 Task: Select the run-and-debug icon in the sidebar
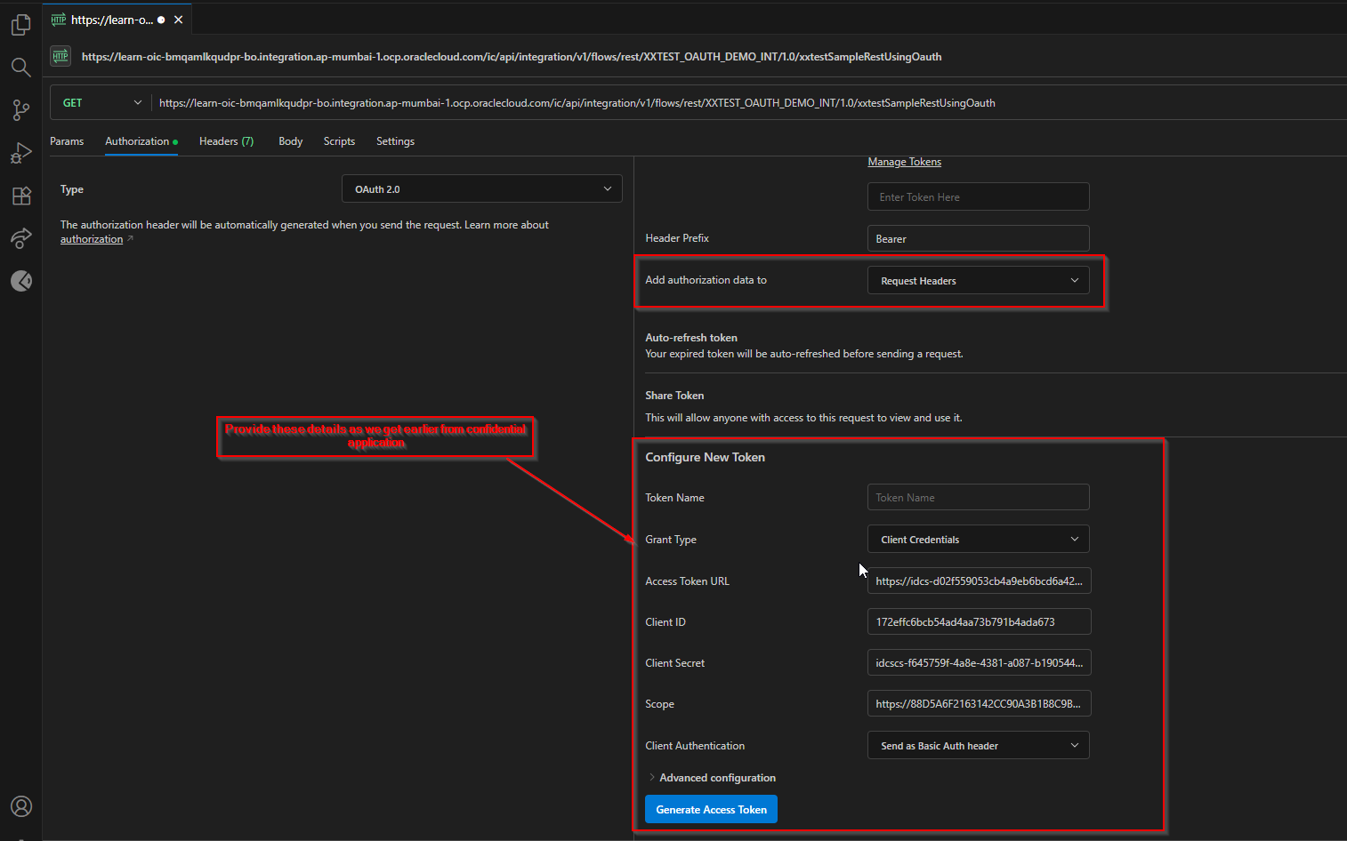[20, 152]
